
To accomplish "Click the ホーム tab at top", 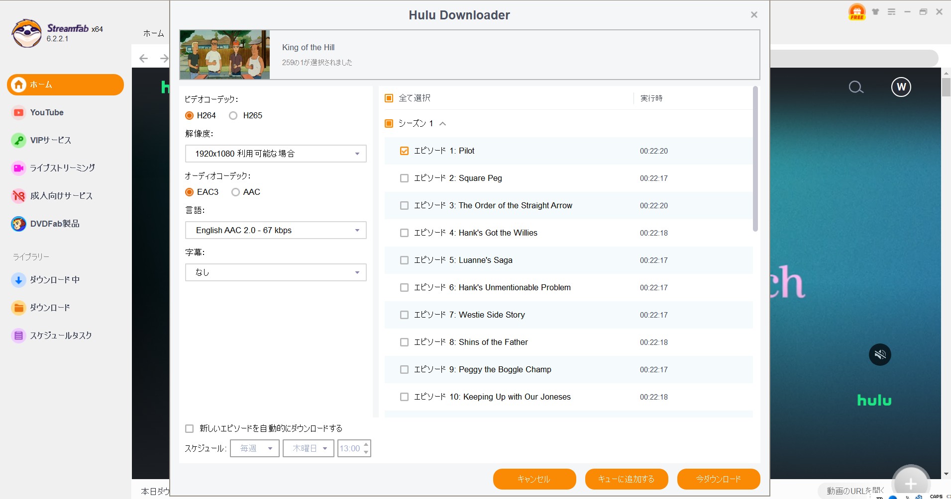I will coord(153,33).
